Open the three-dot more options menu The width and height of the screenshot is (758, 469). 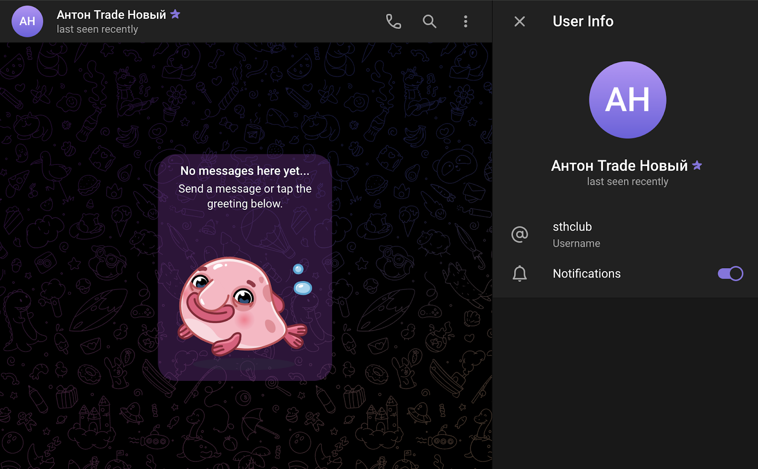[465, 21]
